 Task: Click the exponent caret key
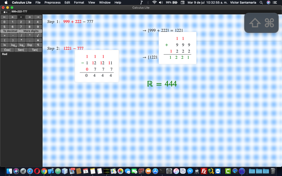[30, 36]
